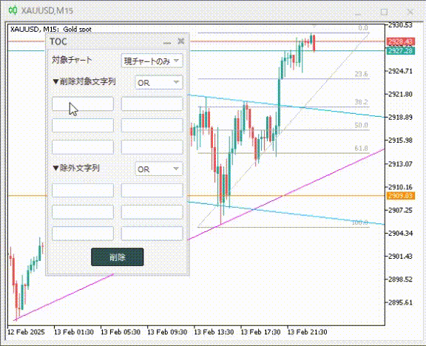426x346 pixels.
Task: Select the red 2928.43 price label
Action: coord(400,42)
